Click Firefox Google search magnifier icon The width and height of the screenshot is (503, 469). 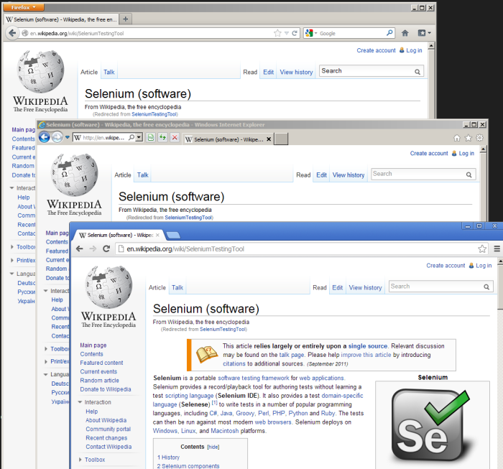pyautogui.click(x=389, y=33)
